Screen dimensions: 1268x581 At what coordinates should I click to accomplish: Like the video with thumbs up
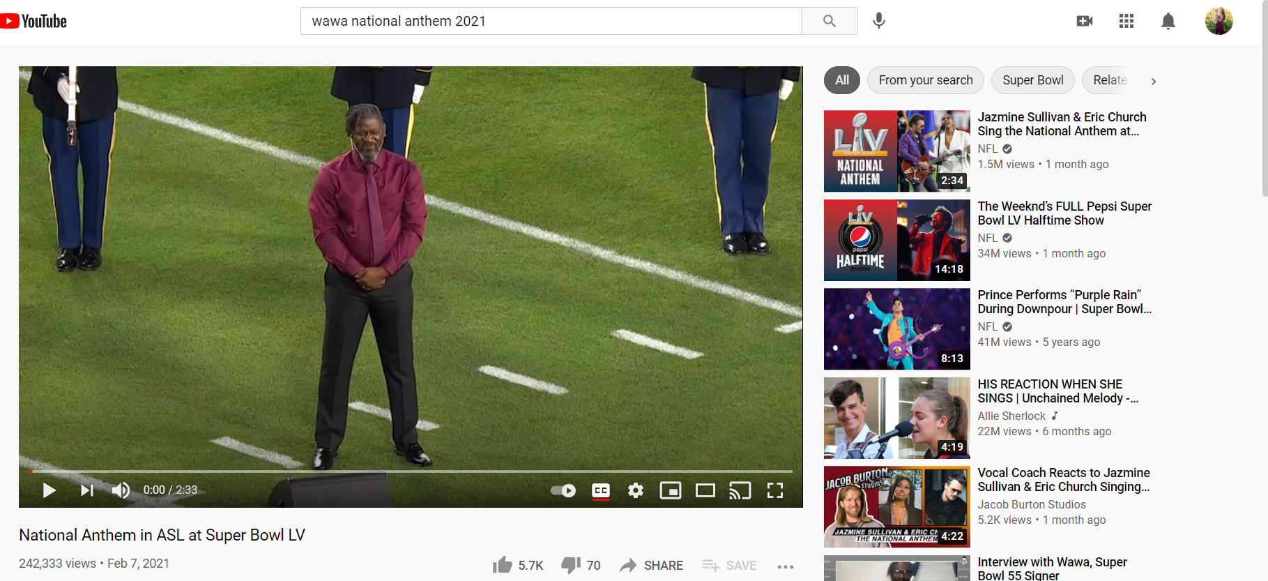pos(502,565)
